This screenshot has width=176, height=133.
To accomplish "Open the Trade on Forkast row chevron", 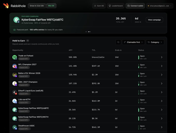I will coord(162,57).
